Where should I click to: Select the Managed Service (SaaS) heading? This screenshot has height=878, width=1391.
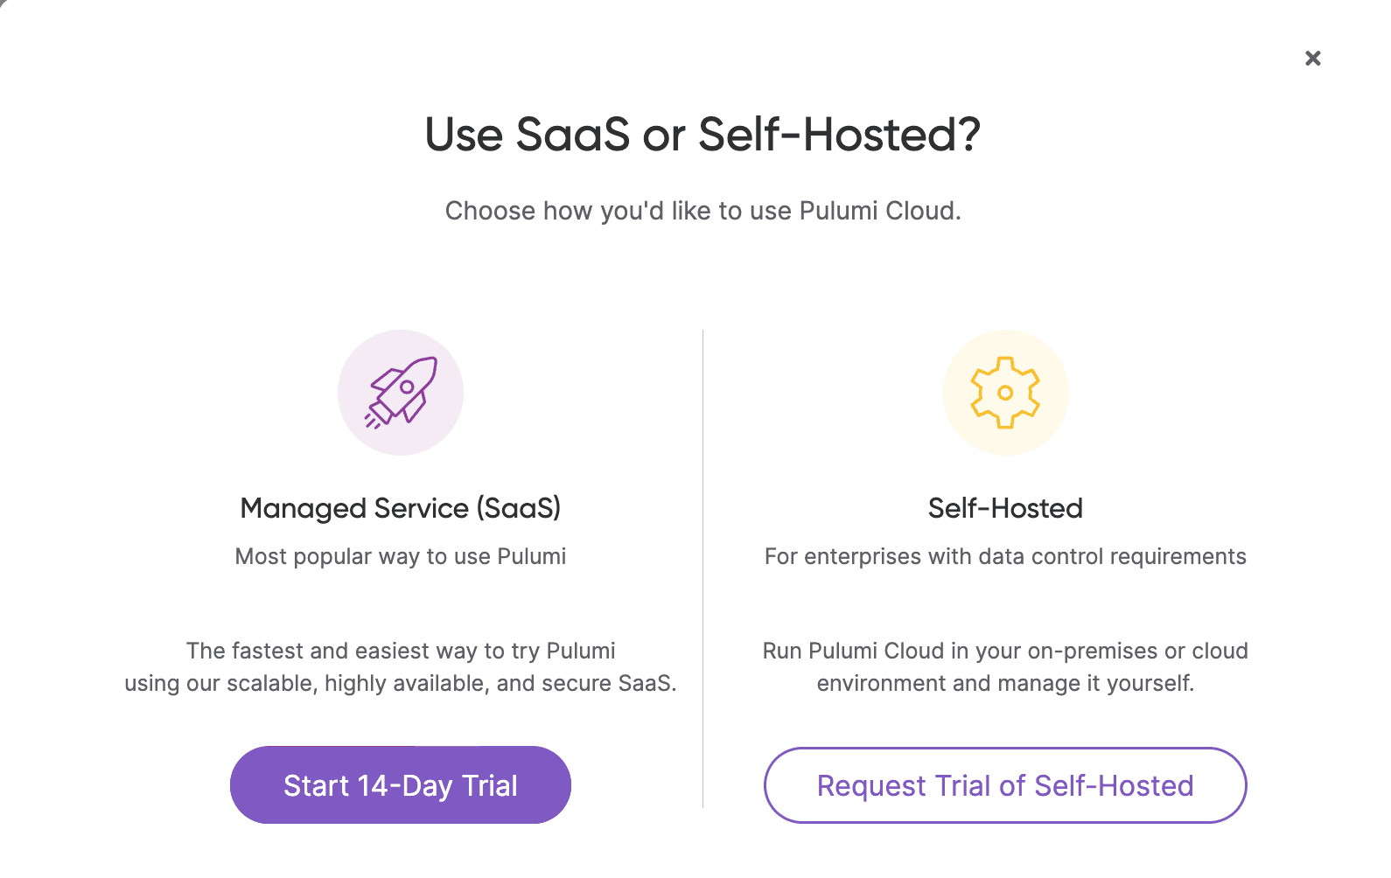(x=401, y=508)
